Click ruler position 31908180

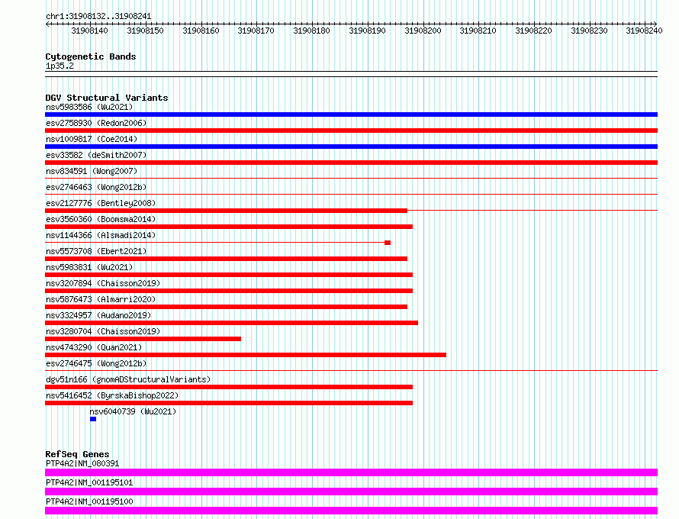point(311,31)
